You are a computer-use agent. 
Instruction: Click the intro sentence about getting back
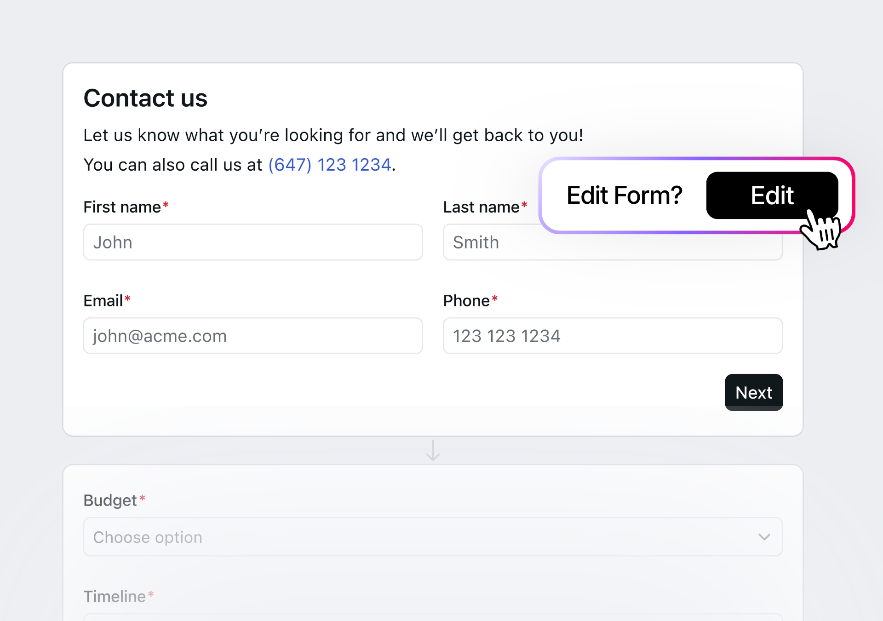[333, 135]
